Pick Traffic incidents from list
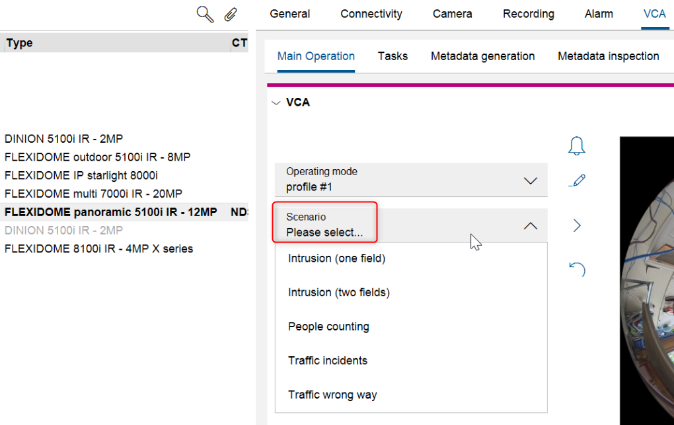 (x=327, y=360)
